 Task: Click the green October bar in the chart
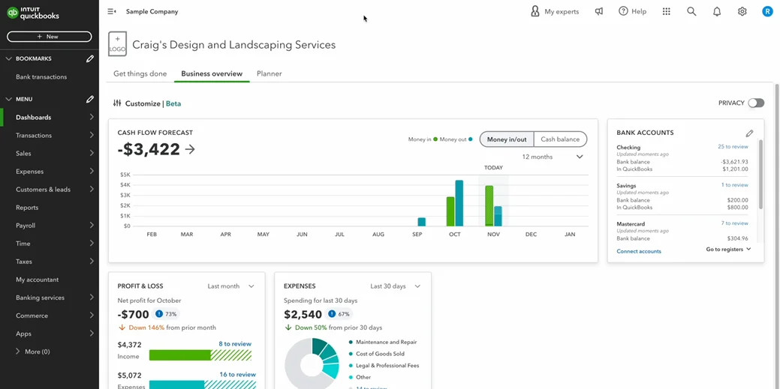tap(450, 211)
